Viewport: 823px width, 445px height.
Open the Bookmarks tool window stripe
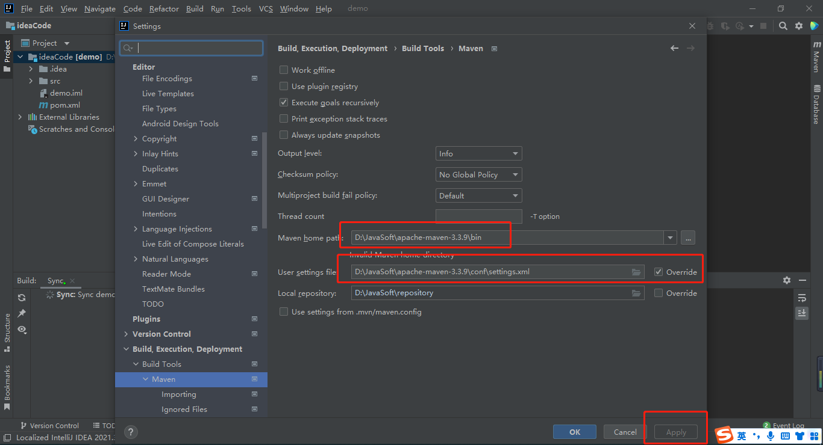coord(7,387)
